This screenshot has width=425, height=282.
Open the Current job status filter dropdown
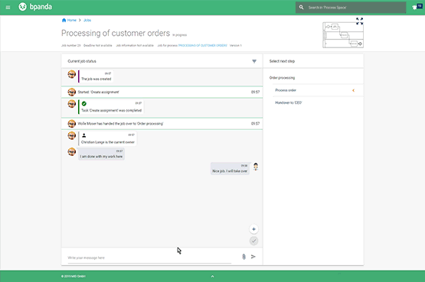click(x=254, y=61)
